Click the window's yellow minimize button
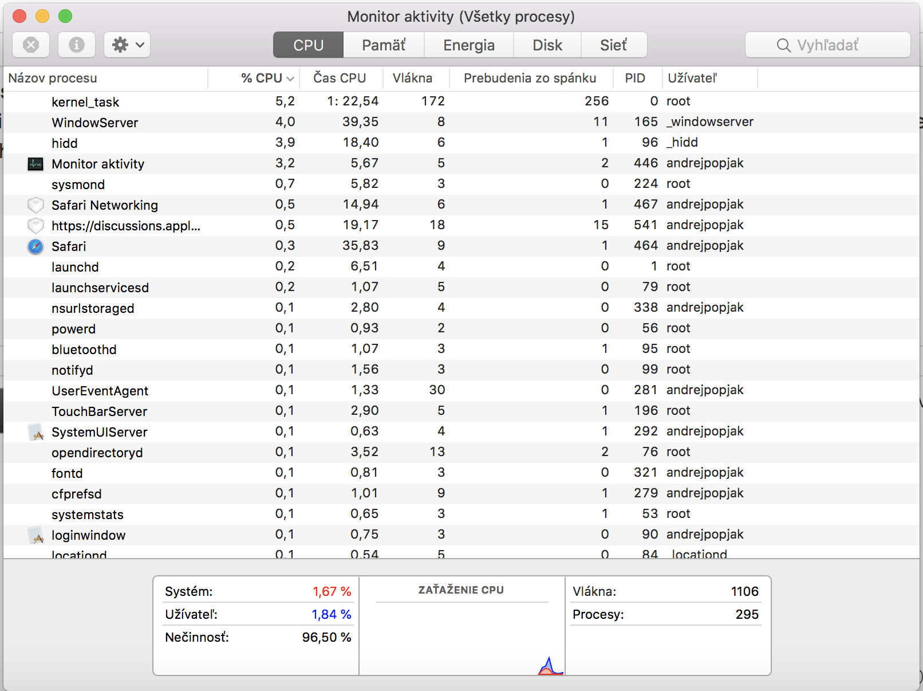Image resolution: width=923 pixels, height=691 pixels. click(x=42, y=16)
